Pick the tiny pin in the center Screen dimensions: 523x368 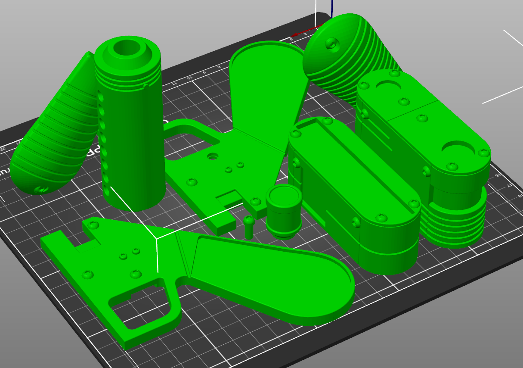coord(249,227)
